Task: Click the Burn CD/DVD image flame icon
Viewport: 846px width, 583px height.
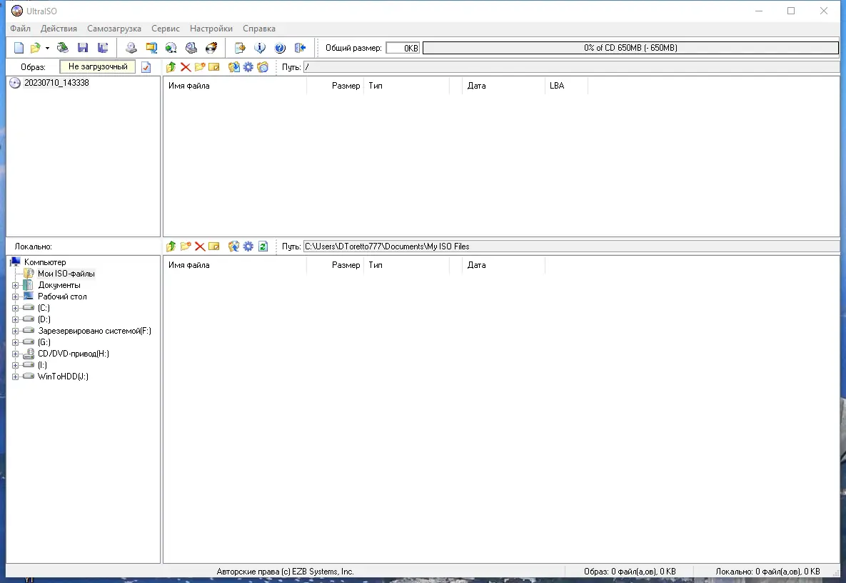Action: (x=211, y=48)
